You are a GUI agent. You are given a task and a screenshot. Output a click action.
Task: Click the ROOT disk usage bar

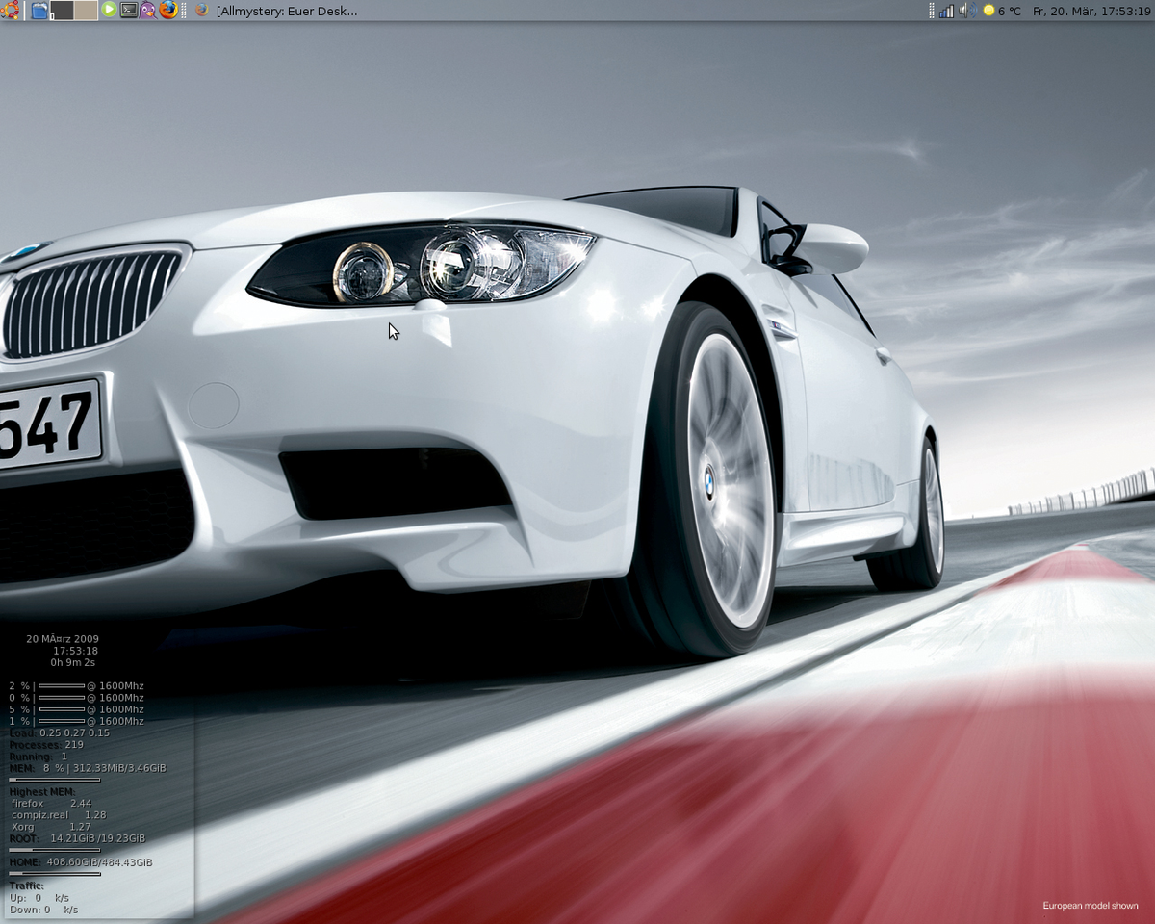coord(55,850)
